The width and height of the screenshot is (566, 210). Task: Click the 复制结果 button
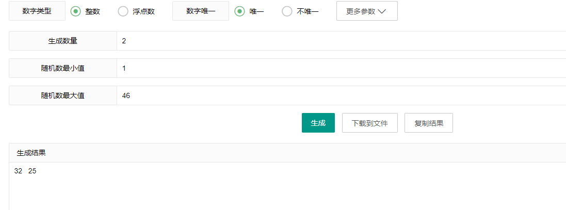[429, 123]
